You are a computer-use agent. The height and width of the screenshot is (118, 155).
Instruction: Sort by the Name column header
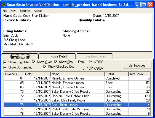(77, 74)
